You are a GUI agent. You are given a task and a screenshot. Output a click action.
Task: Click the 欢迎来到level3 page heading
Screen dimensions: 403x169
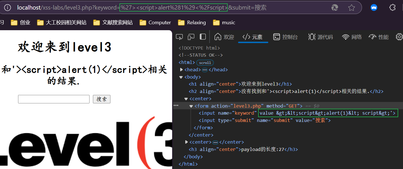pyautogui.click(x=64, y=47)
